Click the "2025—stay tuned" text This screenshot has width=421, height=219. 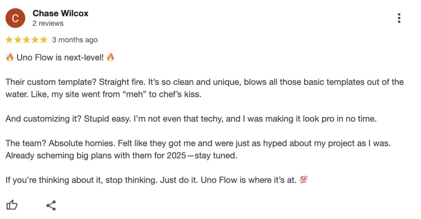point(205,156)
